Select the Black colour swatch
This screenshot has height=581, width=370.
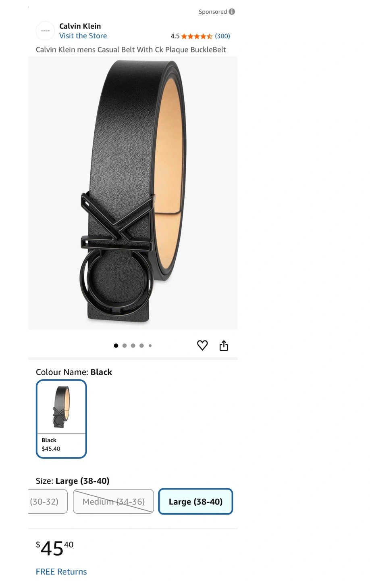[x=61, y=419]
